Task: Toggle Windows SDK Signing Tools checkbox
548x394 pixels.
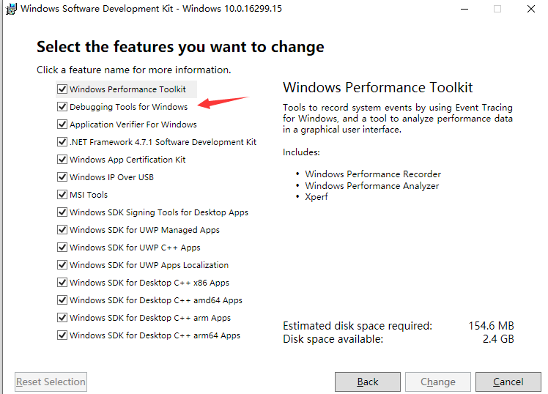Action: (62, 212)
